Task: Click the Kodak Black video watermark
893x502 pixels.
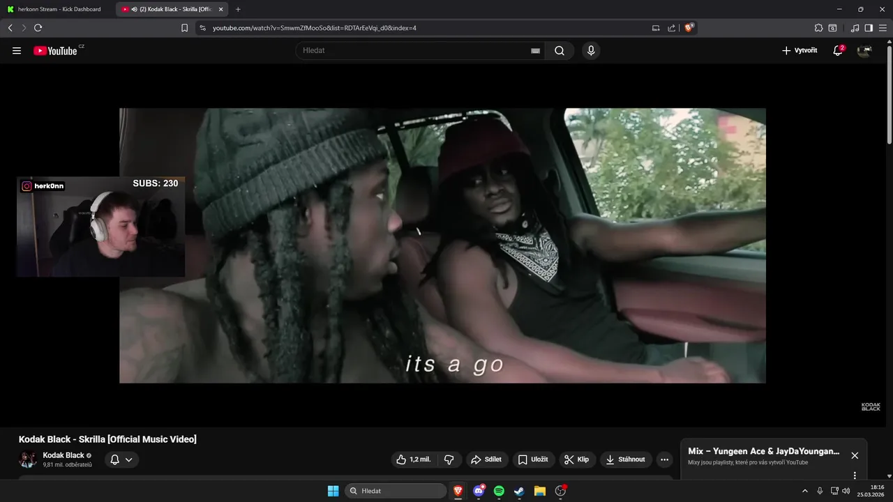Action: click(x=871, y=406)
